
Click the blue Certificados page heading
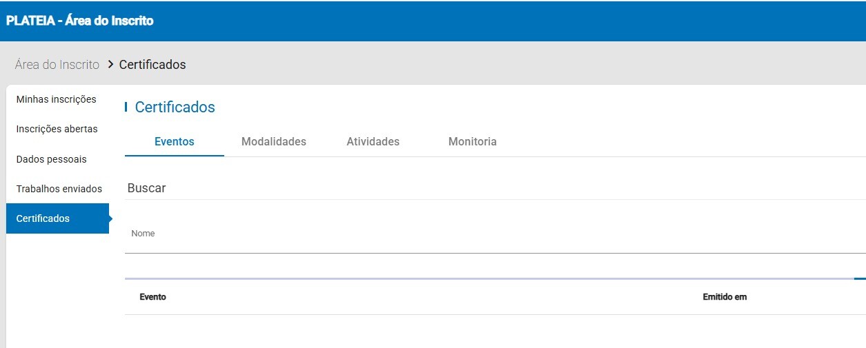[175, 107]
